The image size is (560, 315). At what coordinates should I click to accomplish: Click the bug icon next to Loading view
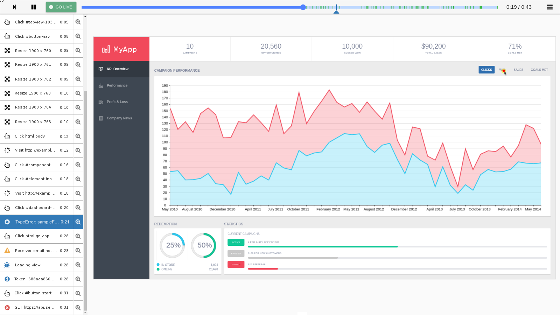(7, 265)
